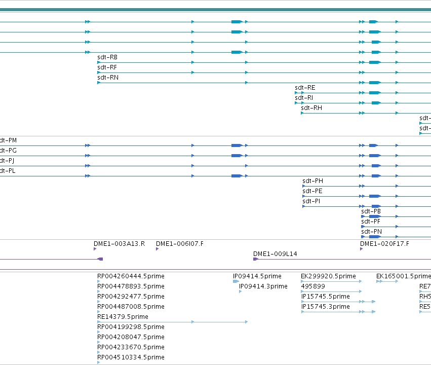
Task: Select the sdt-RE transcript label
Action: (305, 88)
